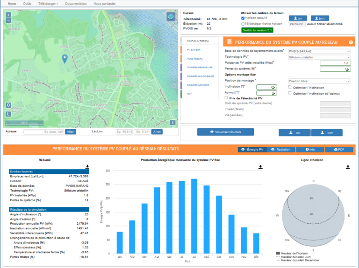
Task: Click the Visualiser résultats button
Action: 225,132
